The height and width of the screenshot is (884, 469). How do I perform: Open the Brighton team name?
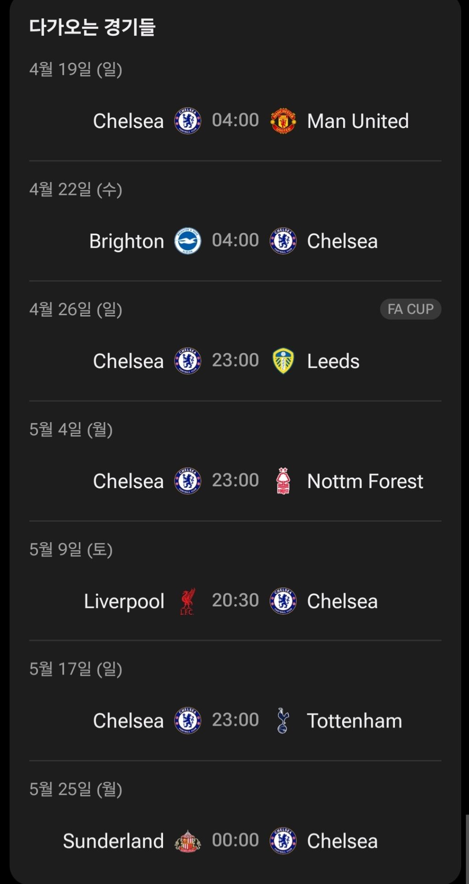[x=126, y=241]
